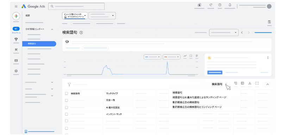288x135 pixels.
Task: Go to next date range arrow
Action: tap(249, 32)
